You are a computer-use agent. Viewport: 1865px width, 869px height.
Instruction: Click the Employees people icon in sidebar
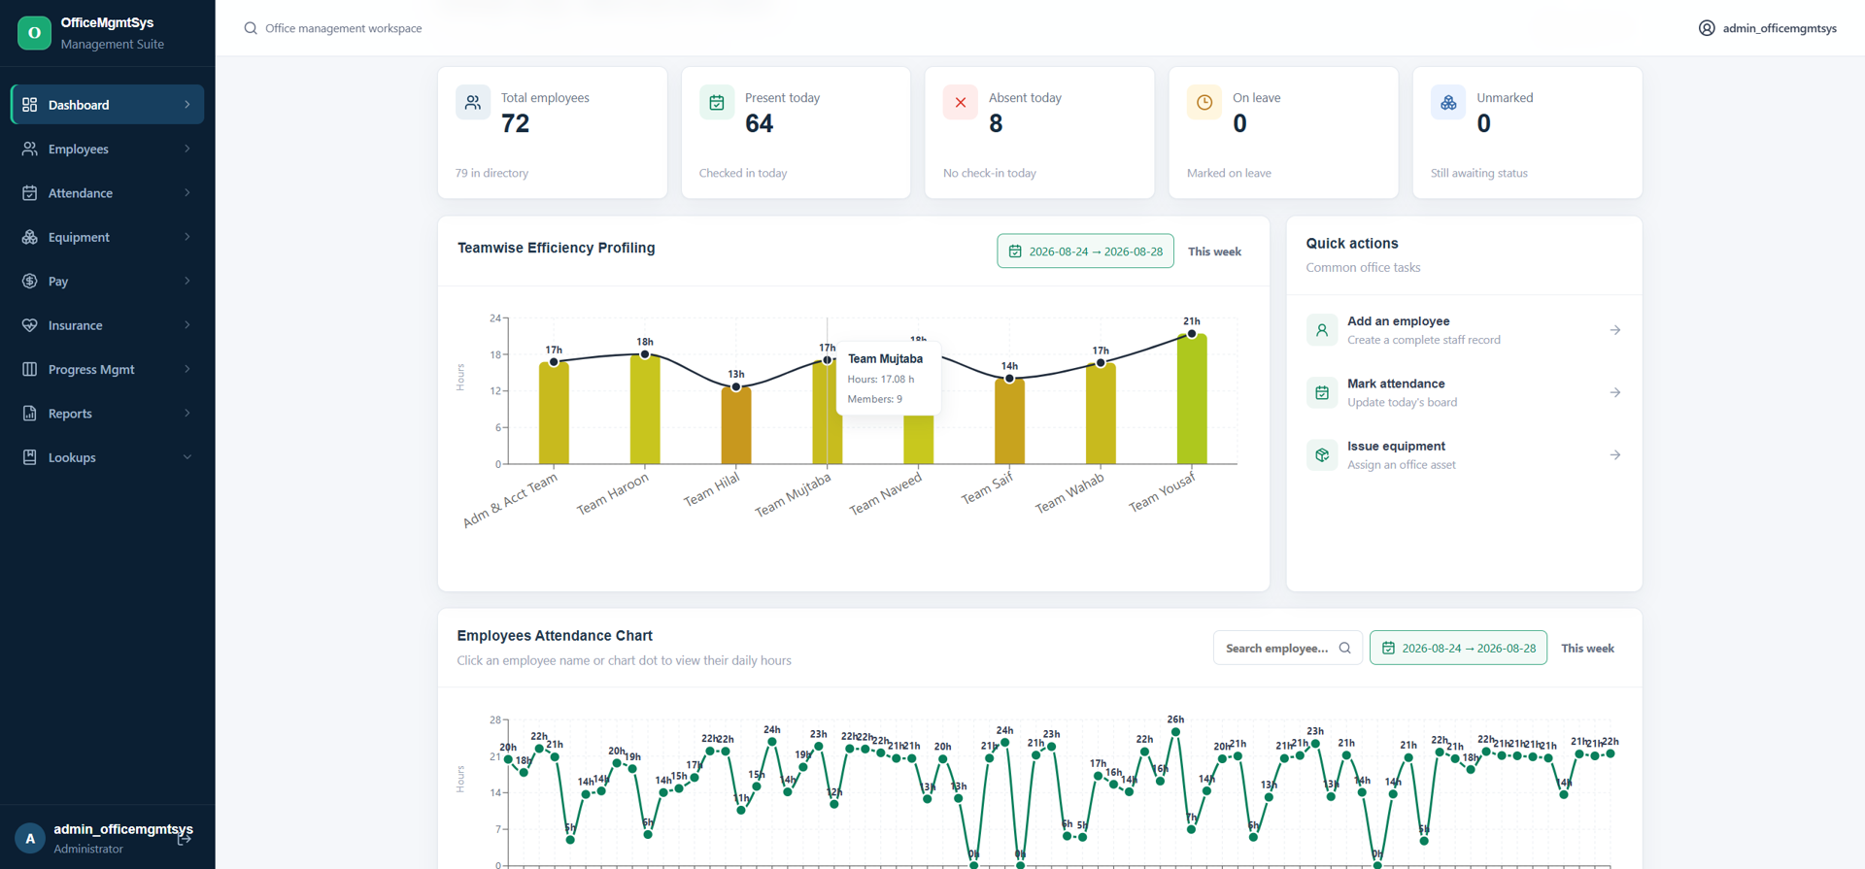coord(30,149)
